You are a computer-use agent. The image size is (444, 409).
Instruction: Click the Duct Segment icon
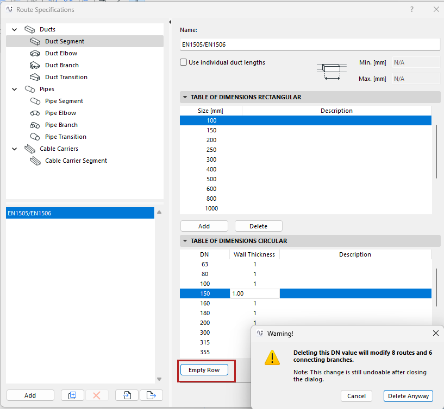35,42
